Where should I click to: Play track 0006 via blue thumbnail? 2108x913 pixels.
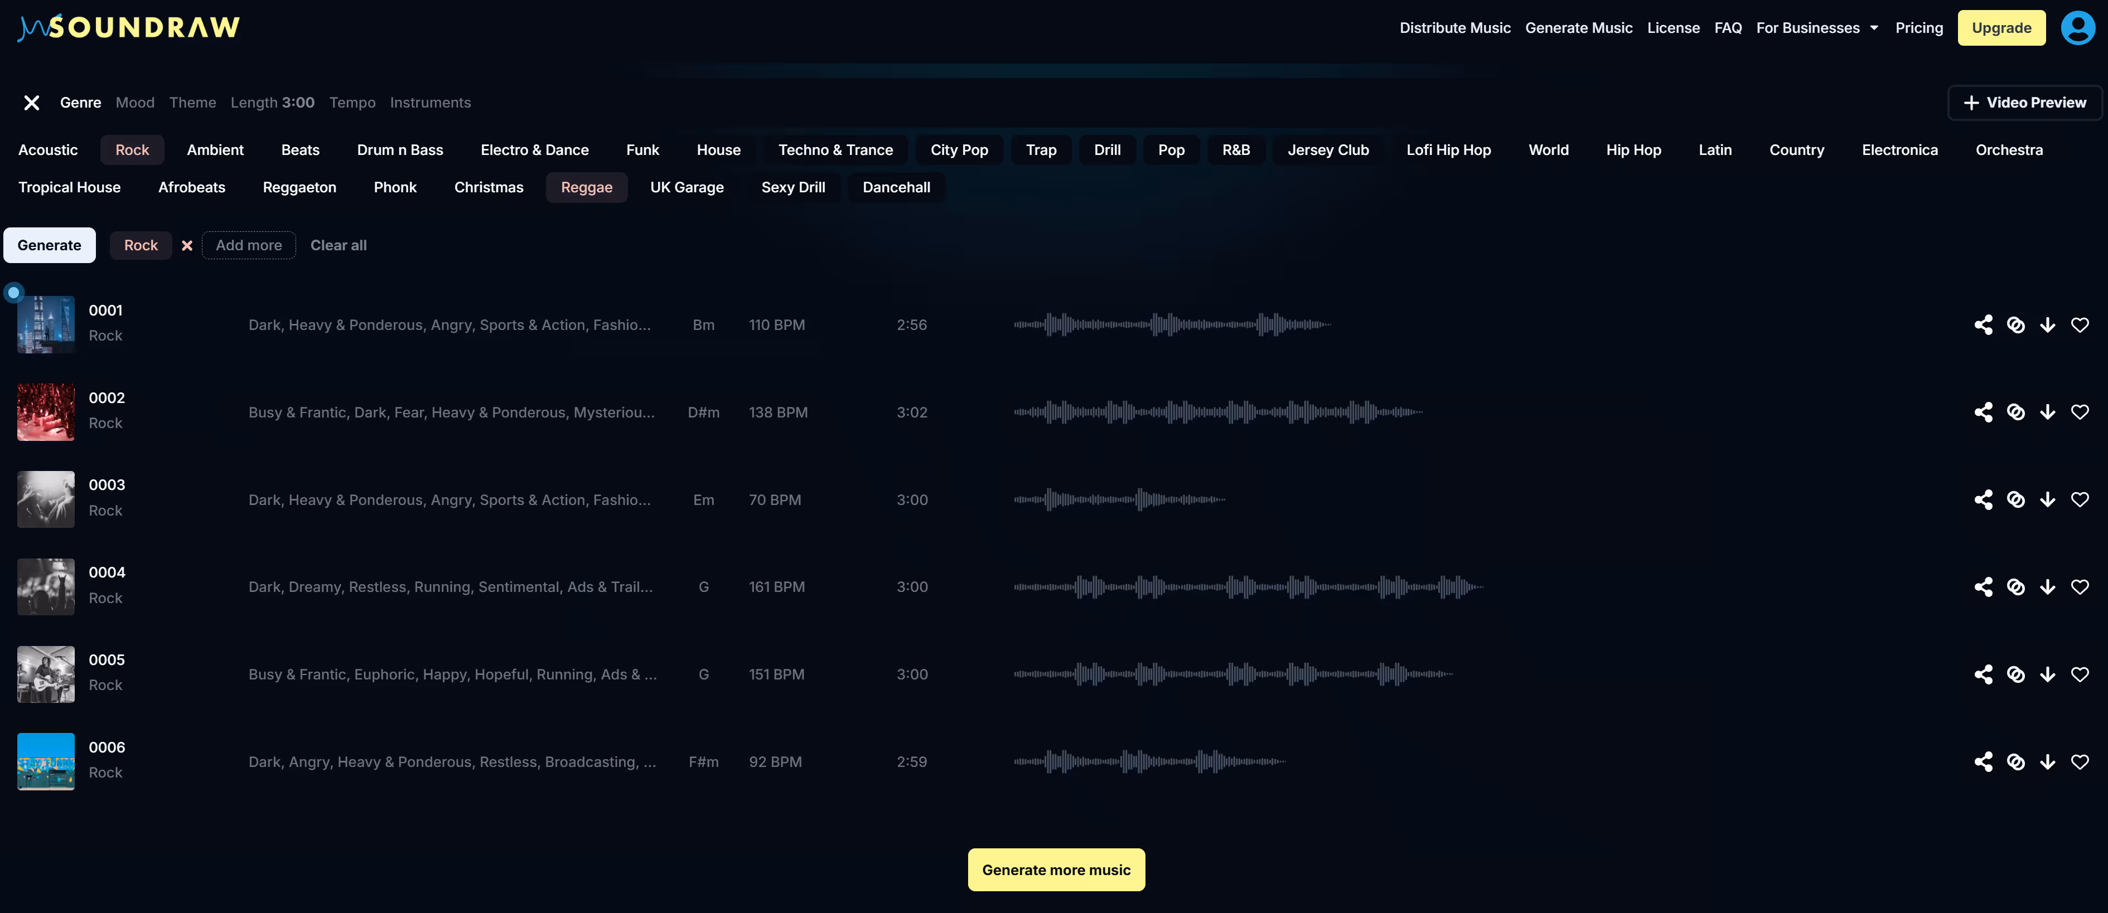pyautogui.click(x=46, y=763)
